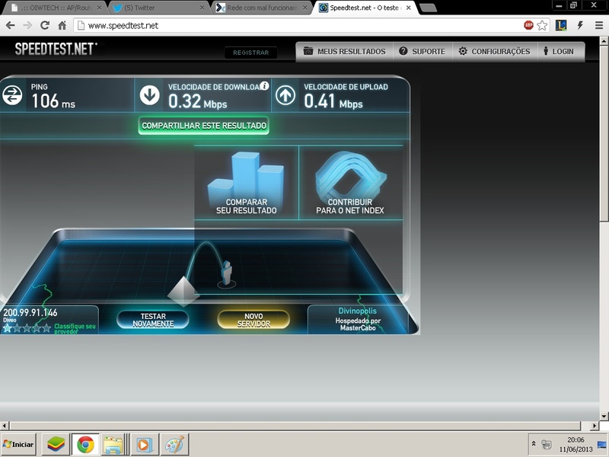Click the download arrow icon
Image resolution: width=609 pixels, height=457 pixels.
point(149,96)
